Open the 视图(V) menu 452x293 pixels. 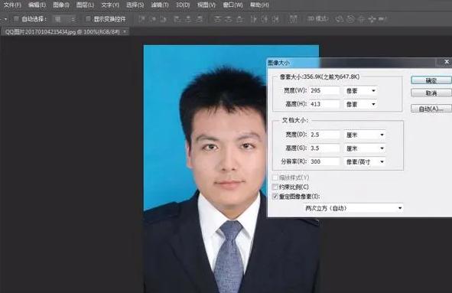pyautogui.click(x=206, y=5)
